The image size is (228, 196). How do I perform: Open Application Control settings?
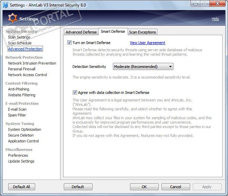coord(24,141)
